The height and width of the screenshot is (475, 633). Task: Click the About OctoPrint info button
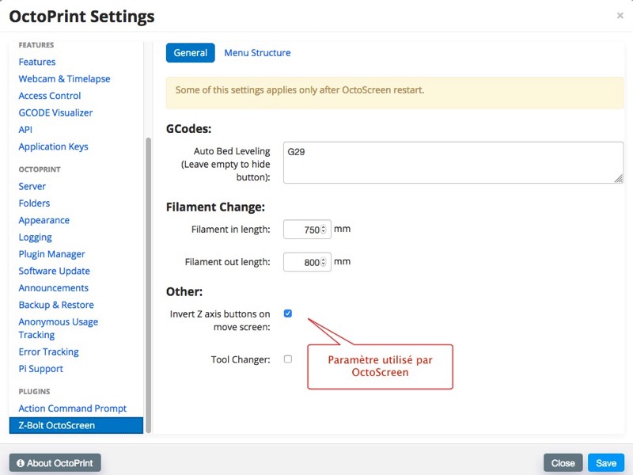pyautogui.click(x=55, y=463)
